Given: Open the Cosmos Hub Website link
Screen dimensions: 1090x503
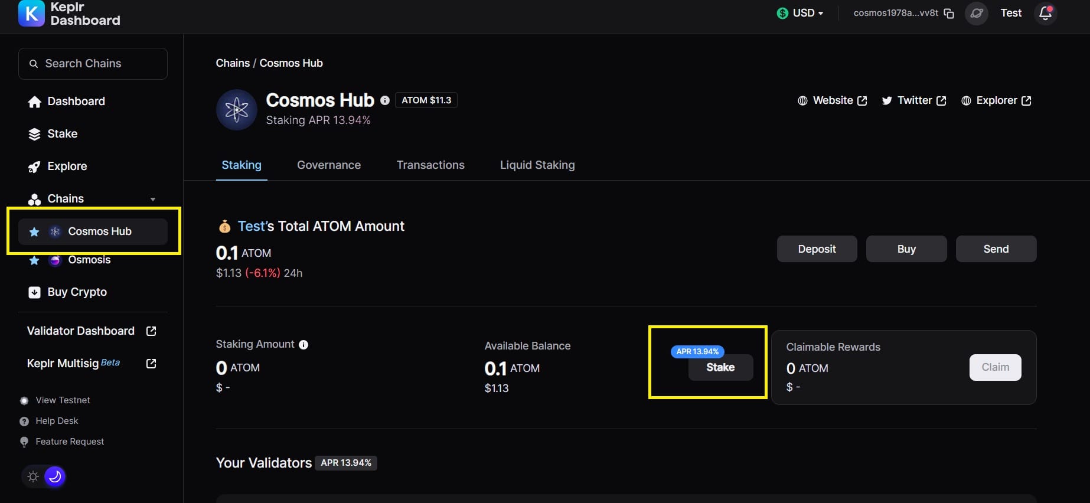Looking at the screenshot, I should 833,101.
